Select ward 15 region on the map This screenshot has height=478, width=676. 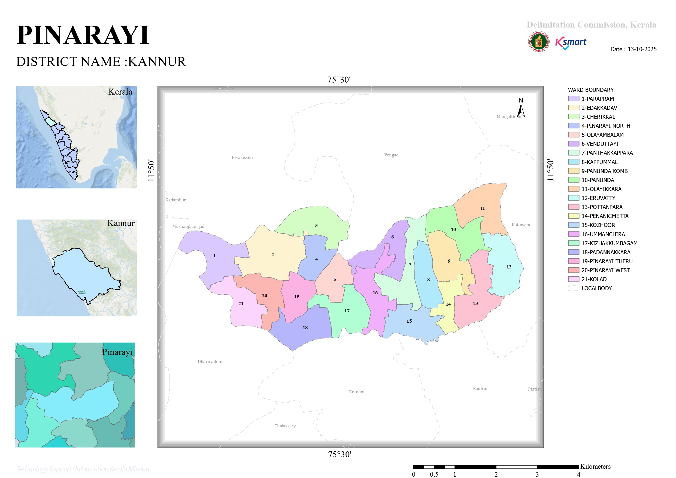[x=409, y=321]
